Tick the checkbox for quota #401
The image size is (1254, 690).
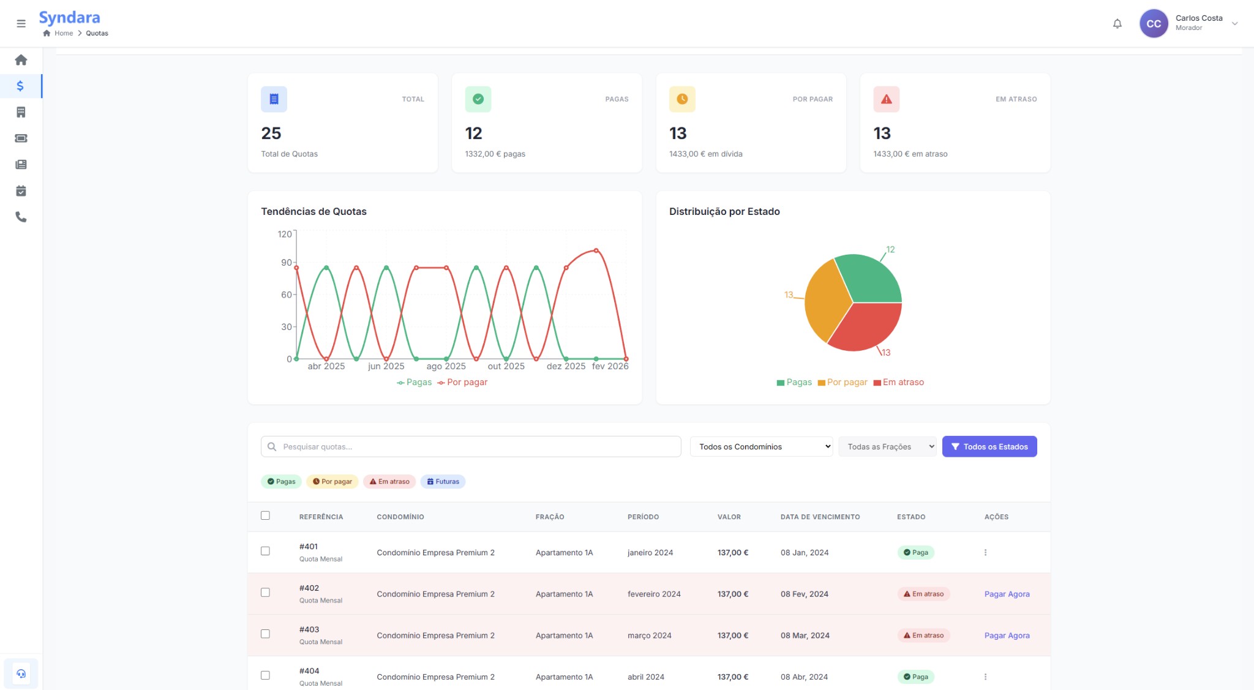tap(265, 551)
